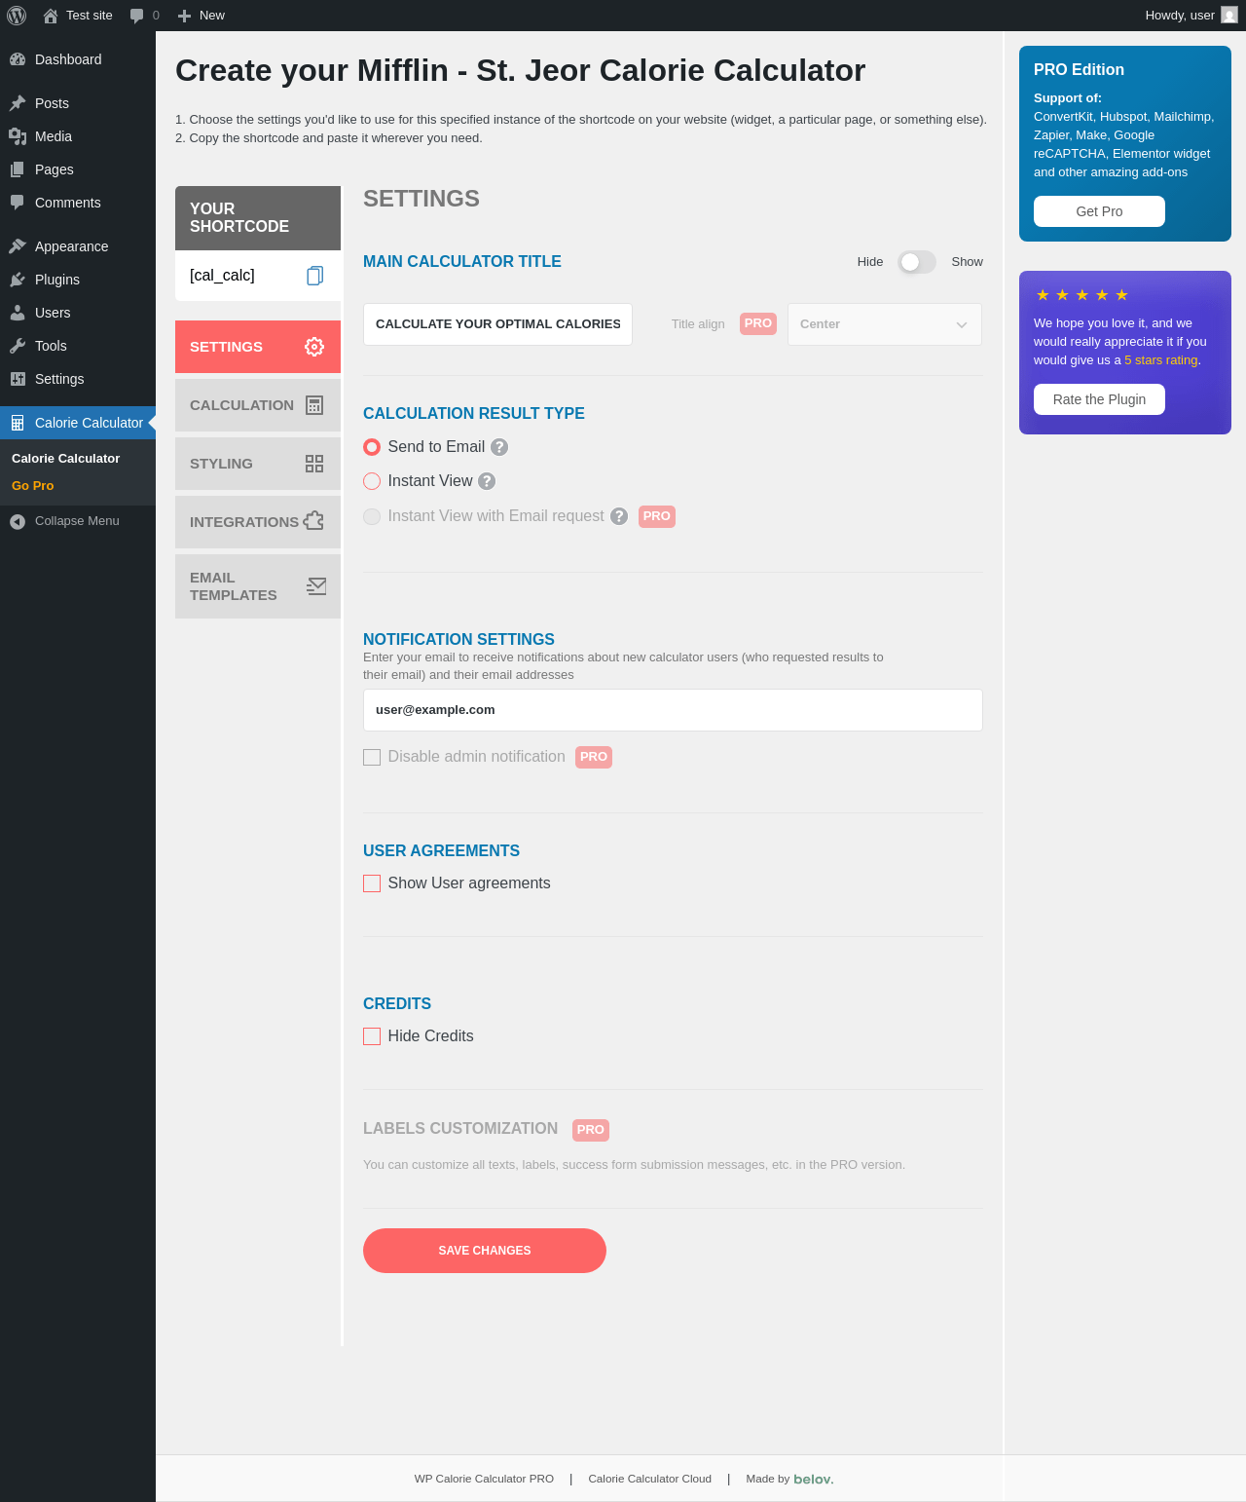Select Instant View radio button
Image resolution: width=1246 pixels, height=1502 pixels.
(372, 481)
